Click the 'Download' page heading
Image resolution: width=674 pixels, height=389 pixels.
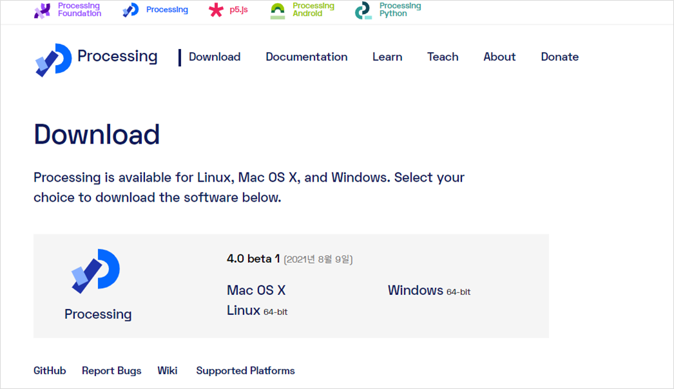(97, 134)
